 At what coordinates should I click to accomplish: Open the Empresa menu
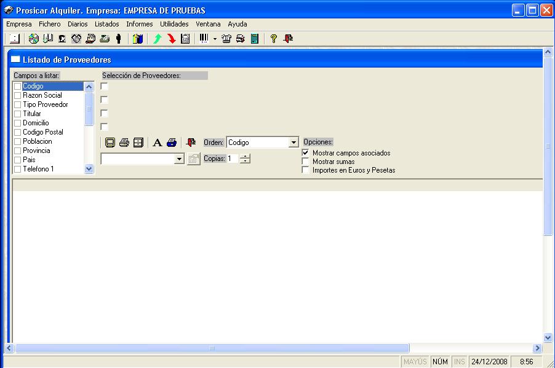point(19,24)
